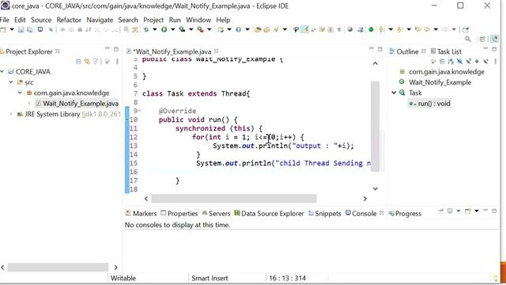Collapse the src folder node
The height and width of the screenshot is (285, 506).
coord(11,82)
